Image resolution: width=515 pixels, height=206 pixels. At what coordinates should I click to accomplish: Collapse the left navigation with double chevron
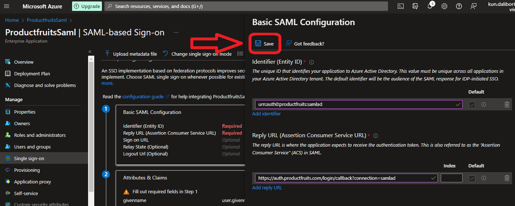click(x=90, y=52)
